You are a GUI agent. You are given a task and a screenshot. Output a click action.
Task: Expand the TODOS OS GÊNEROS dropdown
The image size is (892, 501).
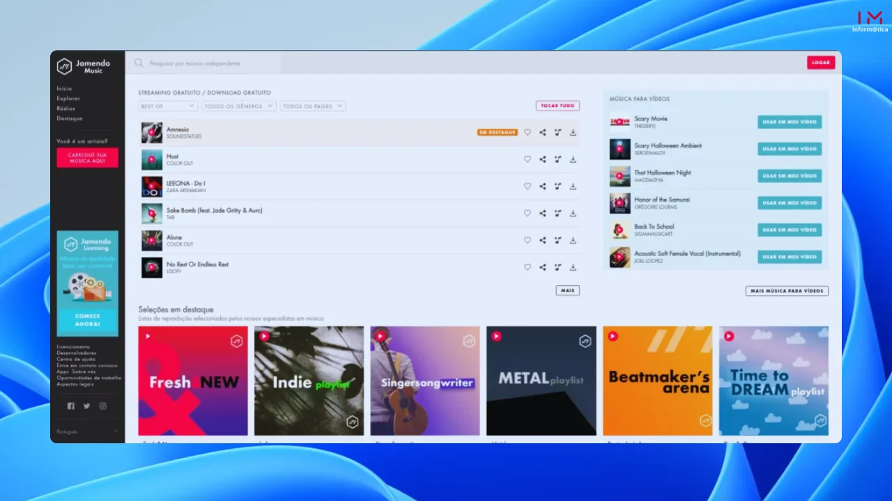(239, 106)
